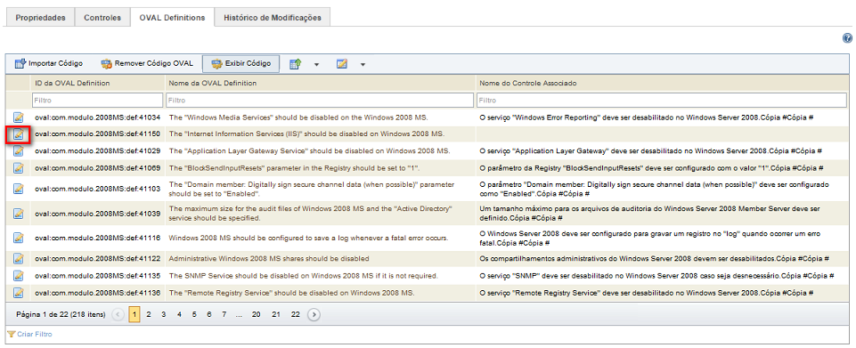Click the notepad edit icon in toolbar
856x348 pixels.
pyautogui.click(x=342, y=64)
